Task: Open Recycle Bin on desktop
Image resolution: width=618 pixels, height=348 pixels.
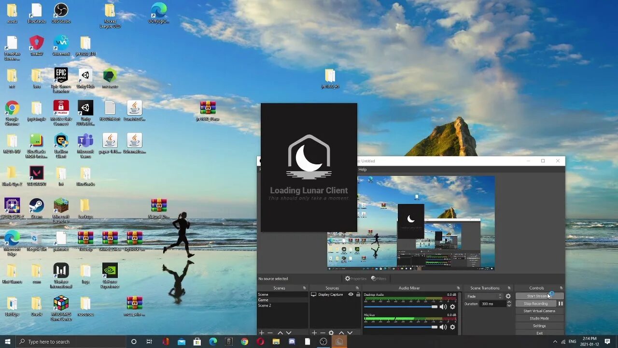Action: 37,241
